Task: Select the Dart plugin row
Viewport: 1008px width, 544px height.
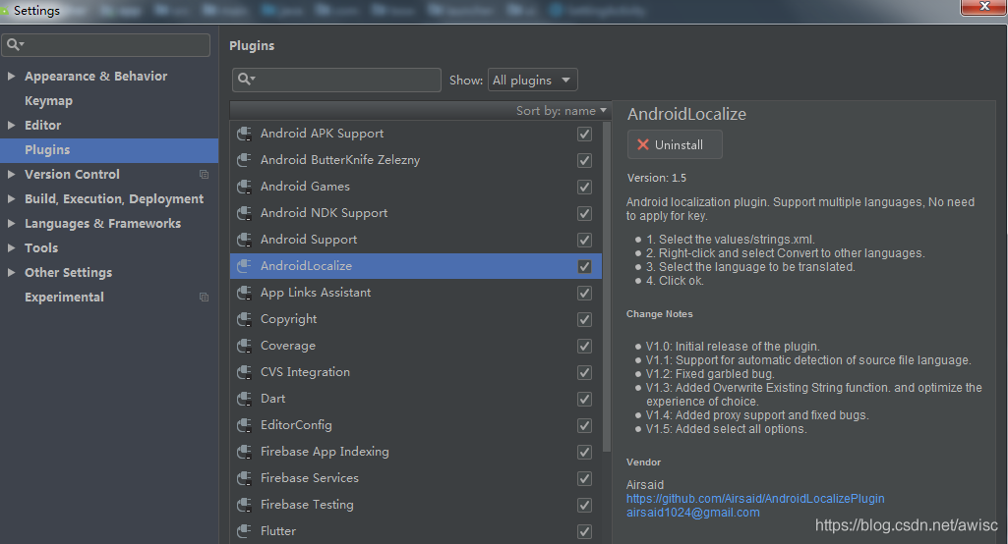Action: 416,399
